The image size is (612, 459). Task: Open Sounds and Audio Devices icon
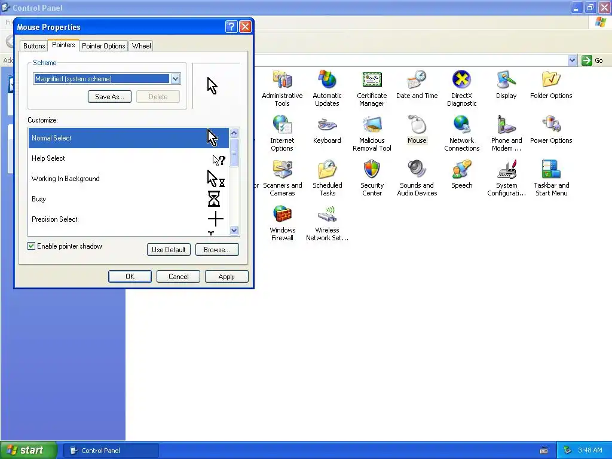[417, 178]
